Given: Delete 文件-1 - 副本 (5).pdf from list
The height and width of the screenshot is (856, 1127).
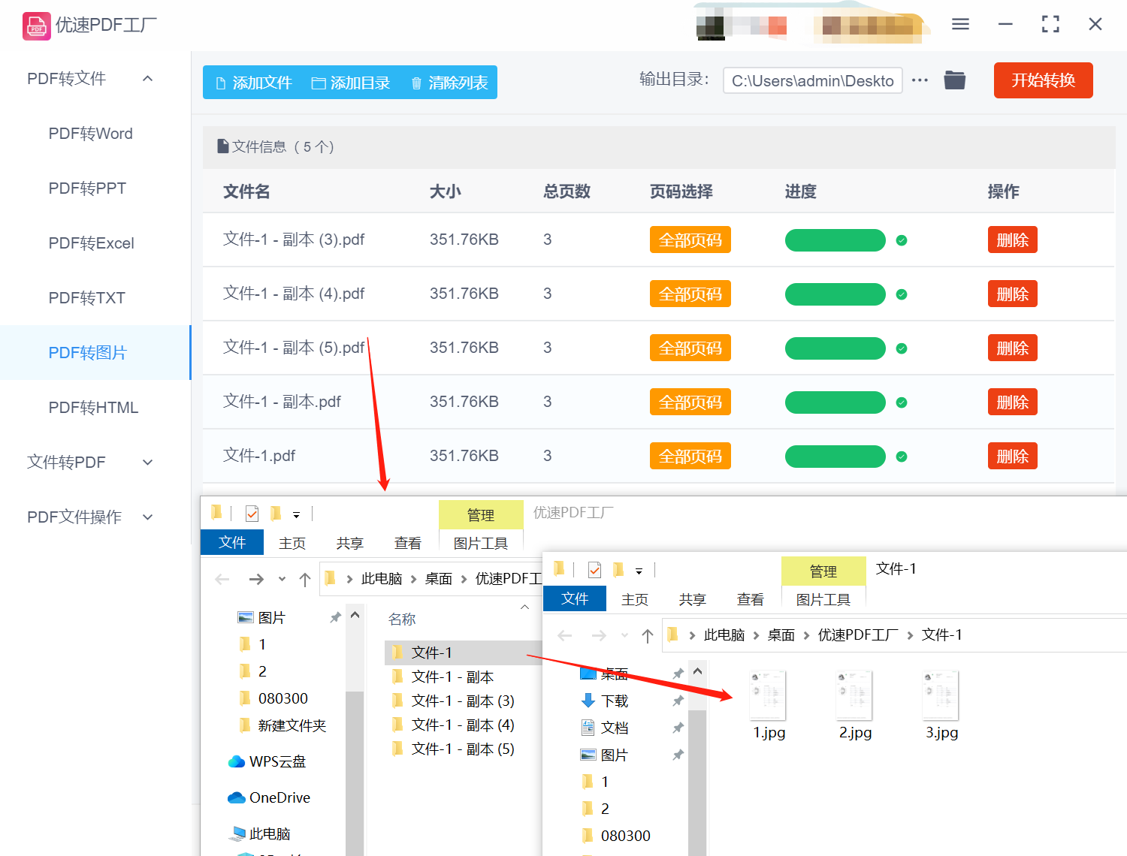Looking at the screenshot, I should (1012, 348).
